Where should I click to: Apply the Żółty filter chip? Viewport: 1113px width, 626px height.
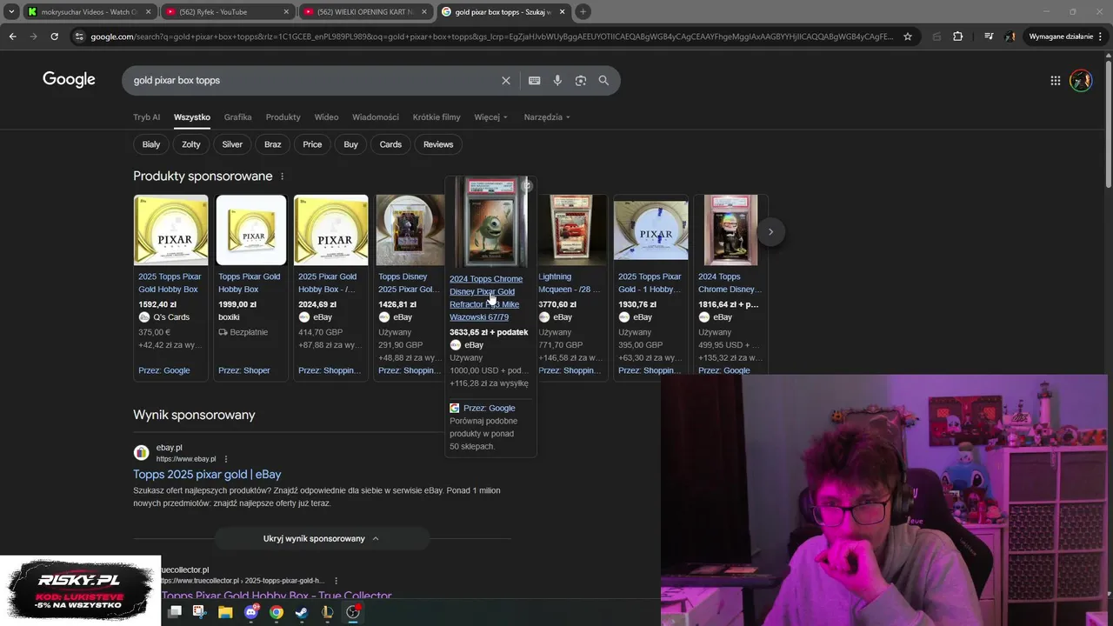(191, 144)
